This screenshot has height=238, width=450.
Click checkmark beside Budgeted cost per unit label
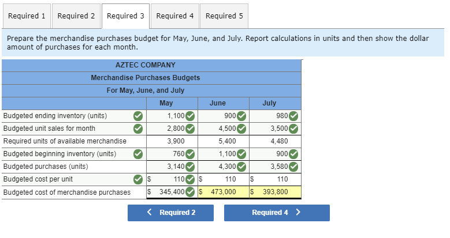[138, 180]
